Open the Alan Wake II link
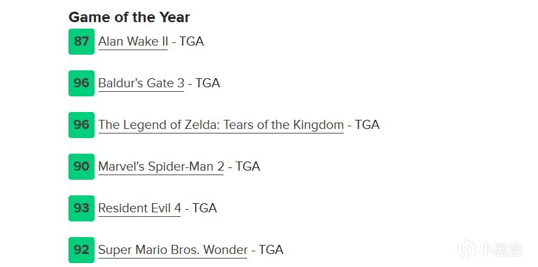Viewport: 538px width, 267px height. 132,42
